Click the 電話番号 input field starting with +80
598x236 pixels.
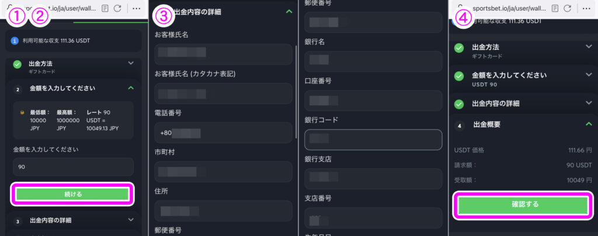point(224,133)
